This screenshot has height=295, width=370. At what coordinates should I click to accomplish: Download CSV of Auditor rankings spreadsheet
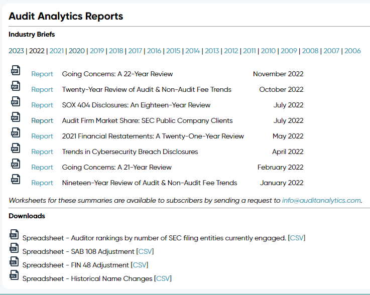297,238
